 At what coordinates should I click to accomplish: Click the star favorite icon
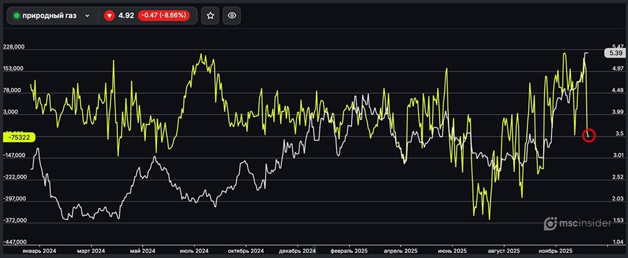210,16
